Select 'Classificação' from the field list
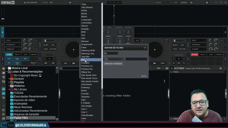The height and width of the screenshot is (128, 228). pos(87,115)
